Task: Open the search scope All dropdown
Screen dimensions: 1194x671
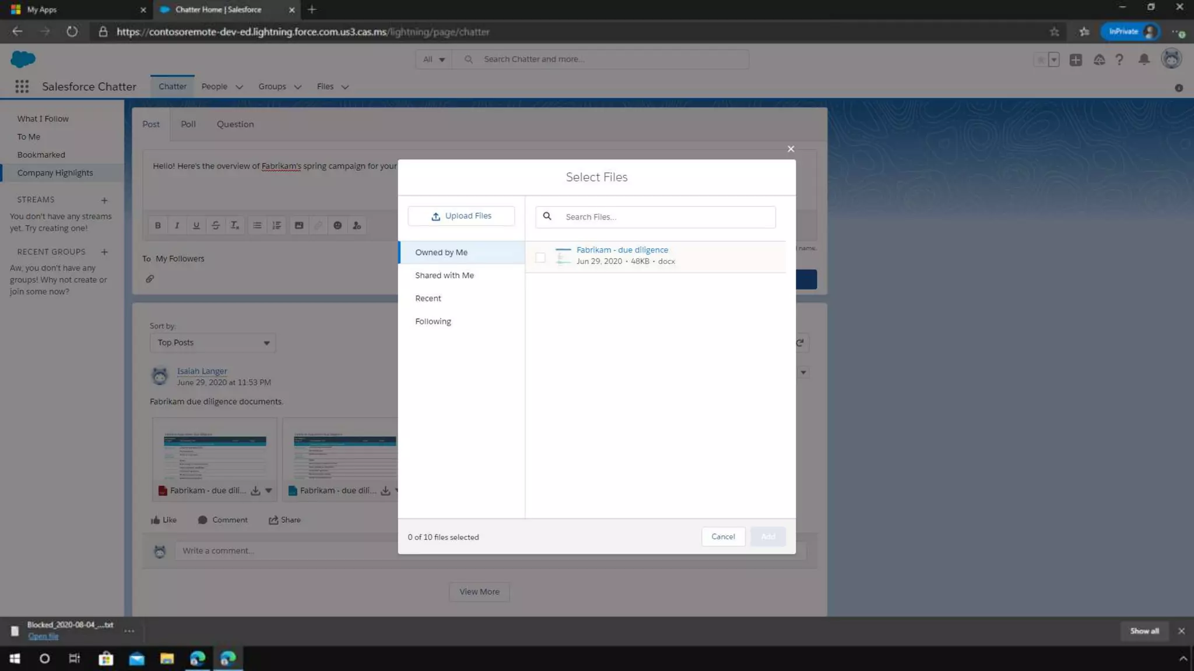Action: click(x=434, y=59)
